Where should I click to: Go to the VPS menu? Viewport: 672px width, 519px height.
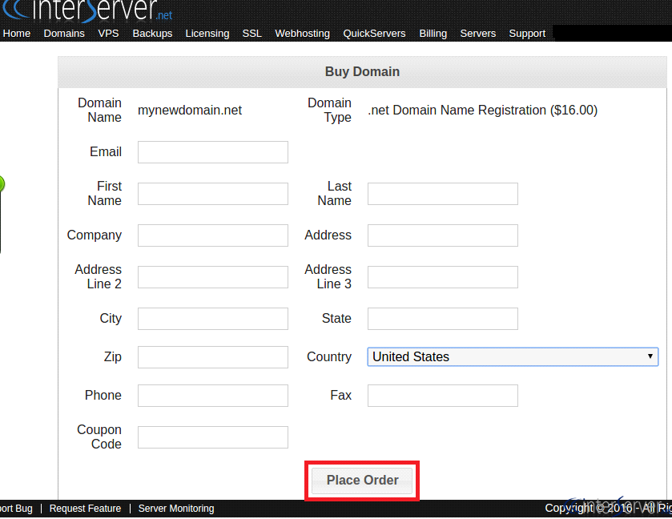tap(108, 34)
